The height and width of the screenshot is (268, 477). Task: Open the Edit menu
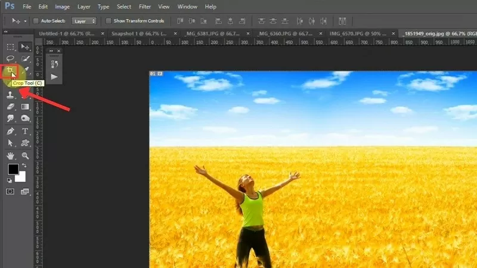(x=43, y=7)
